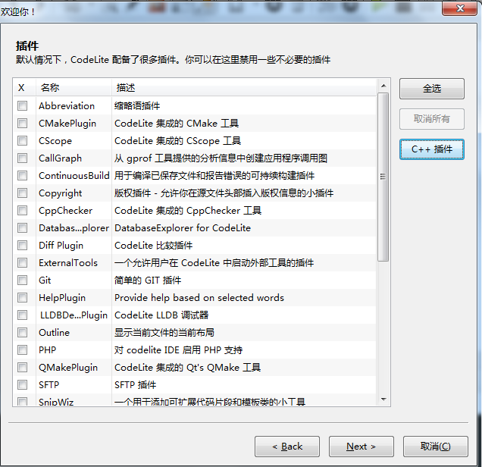Check the Abbreviation plugin checkbox
The height and width of the screenshot is (467, 482).
(22, 106)
